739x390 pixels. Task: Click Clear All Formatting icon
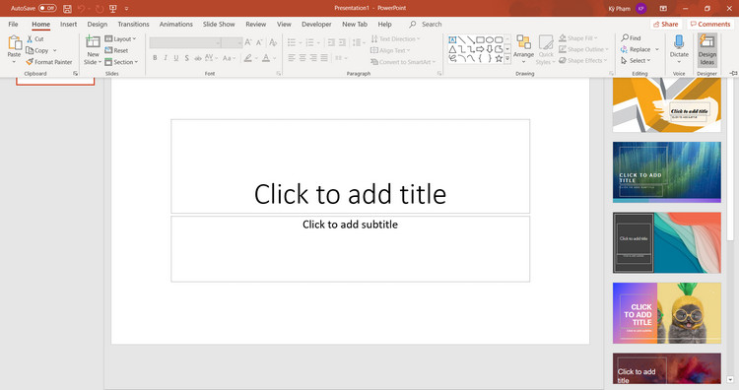(273, 43)
